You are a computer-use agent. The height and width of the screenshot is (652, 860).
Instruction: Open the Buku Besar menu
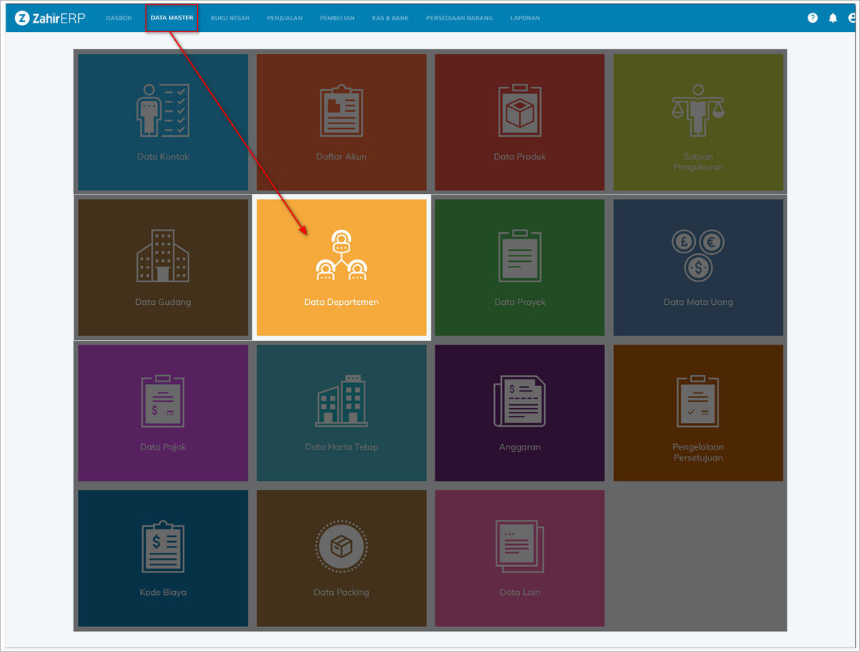230,18
